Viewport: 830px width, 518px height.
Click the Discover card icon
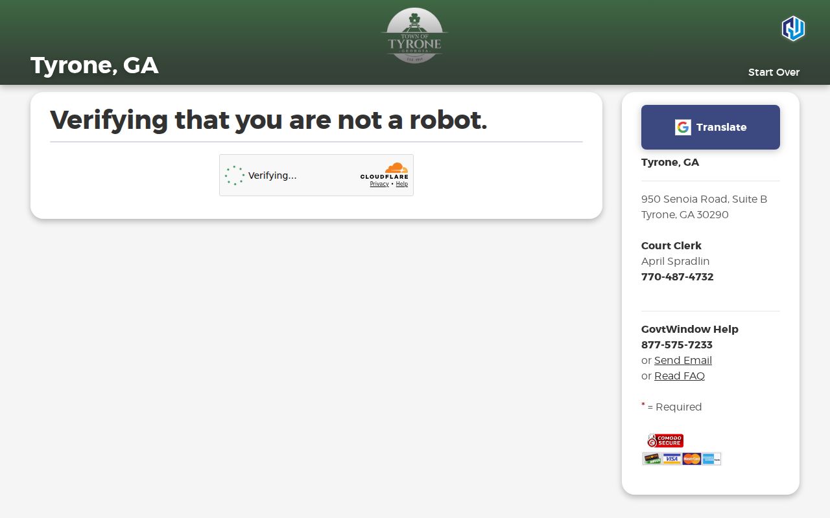(x=652, y=458)
